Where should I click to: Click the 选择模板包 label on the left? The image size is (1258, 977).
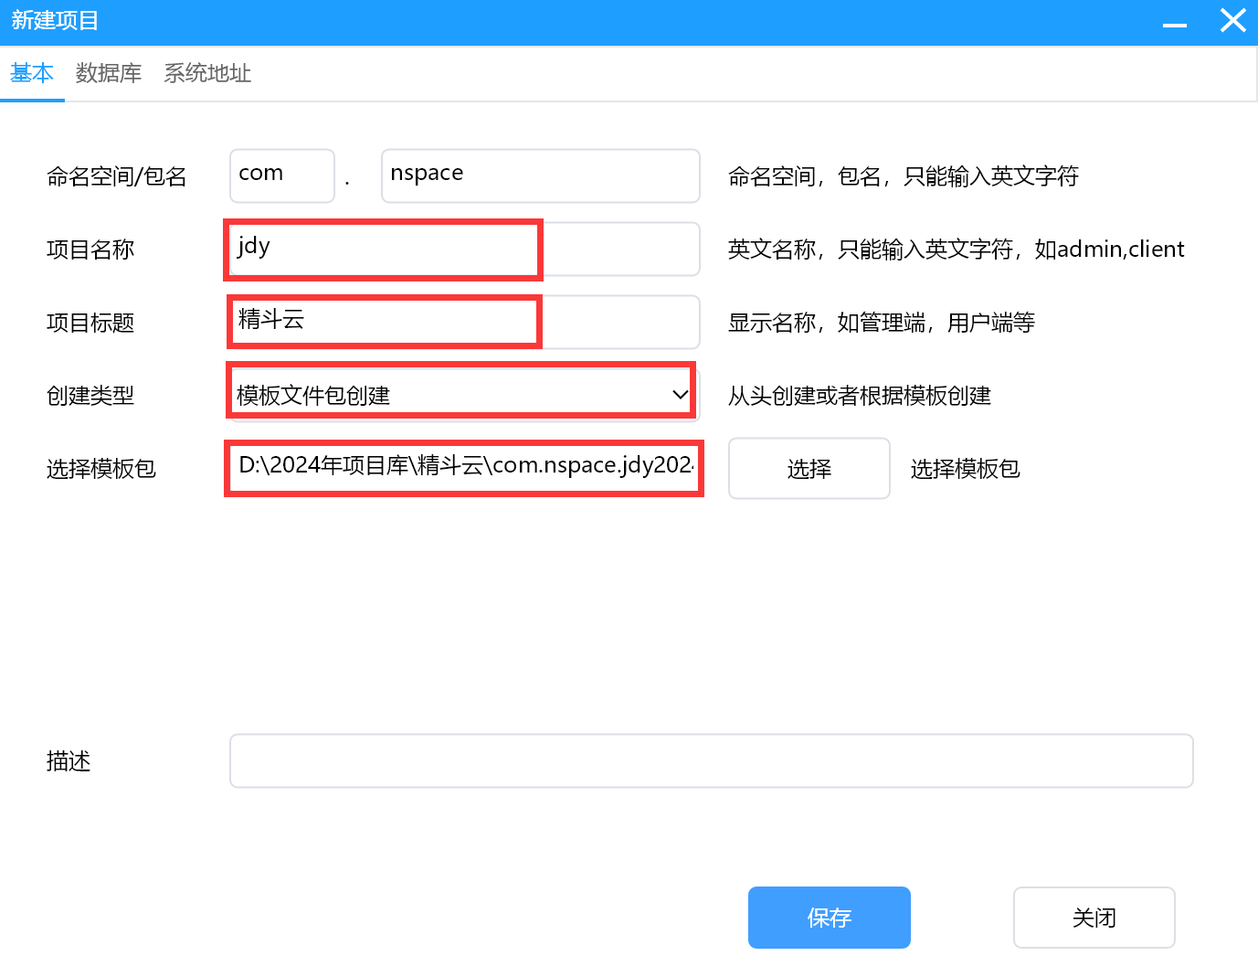pyautogui.click(x=101, y=469)
